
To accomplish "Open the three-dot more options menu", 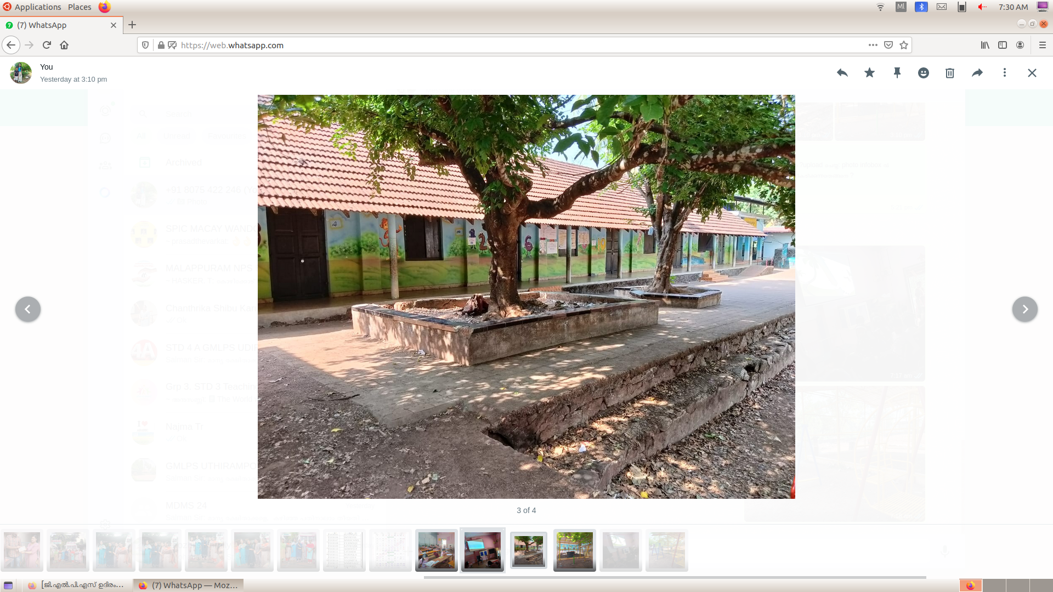I will tap(1005, 73).
